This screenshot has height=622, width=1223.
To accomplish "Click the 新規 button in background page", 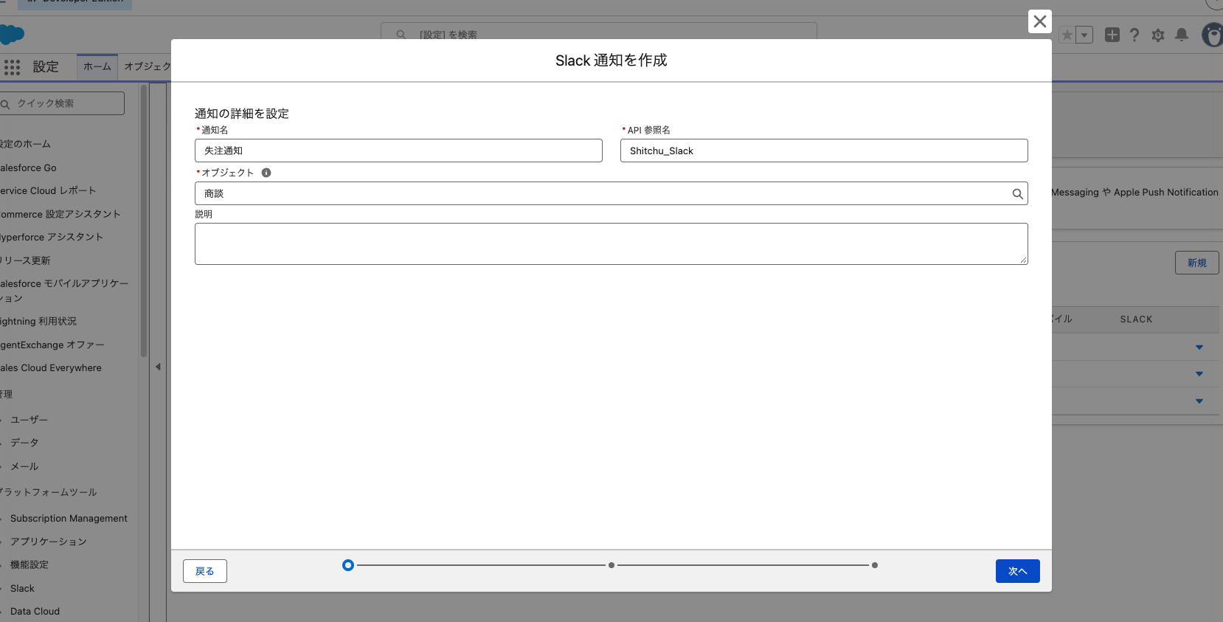I will pos(1196,263).
